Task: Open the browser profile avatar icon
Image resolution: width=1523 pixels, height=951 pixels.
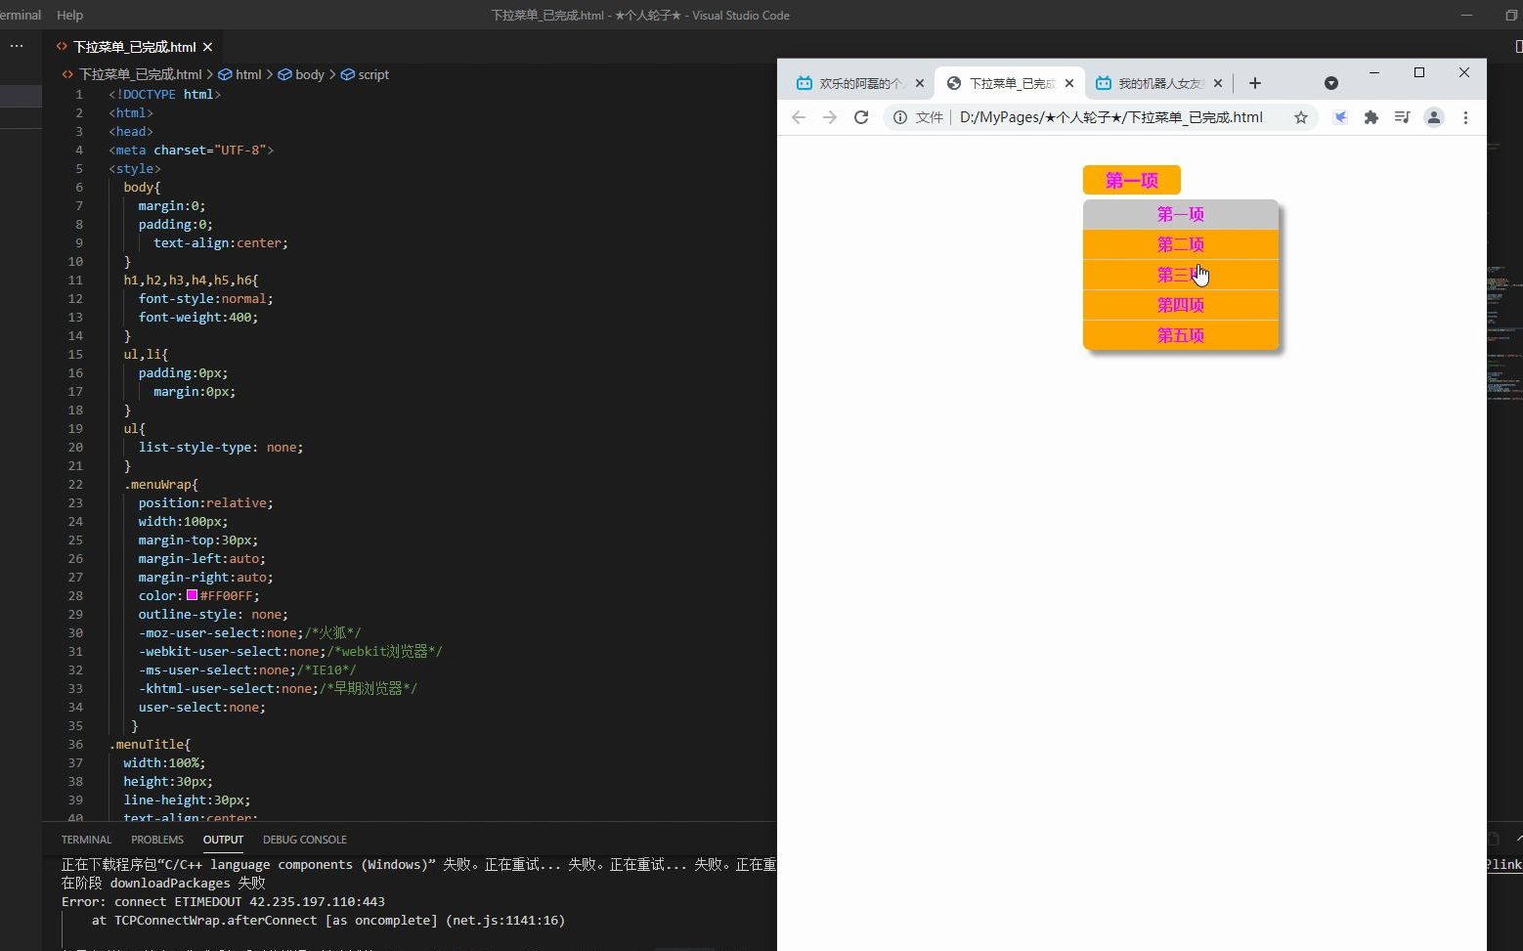Action: 1433,117
